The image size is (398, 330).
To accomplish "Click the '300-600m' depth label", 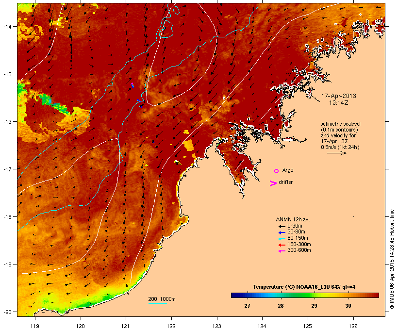I will (x=299, y=250).
